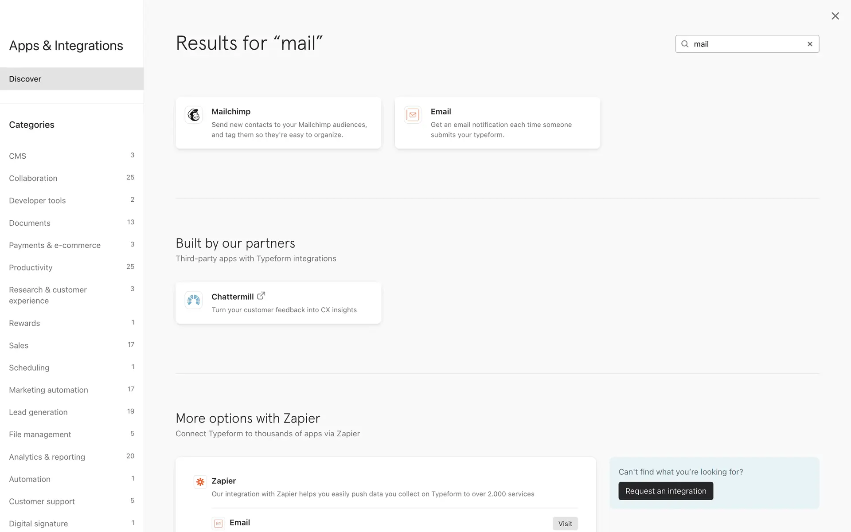The width and height of the screenshot is (851, 532).
Task: Click the Mailchimp monkey logo icon
Action: pyautogui.click(x=194, y=115)
